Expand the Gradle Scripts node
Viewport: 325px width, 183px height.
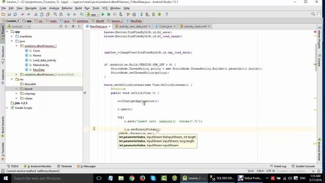click(x=7, y=108)
